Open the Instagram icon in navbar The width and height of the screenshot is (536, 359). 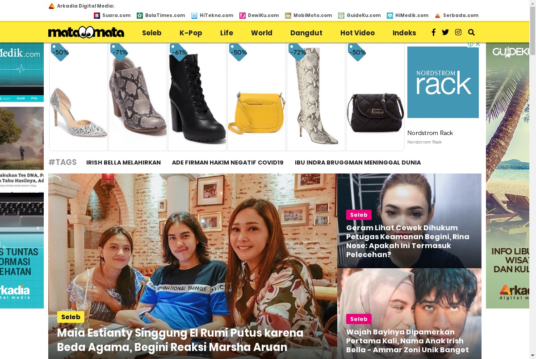(x=458, y=32)
